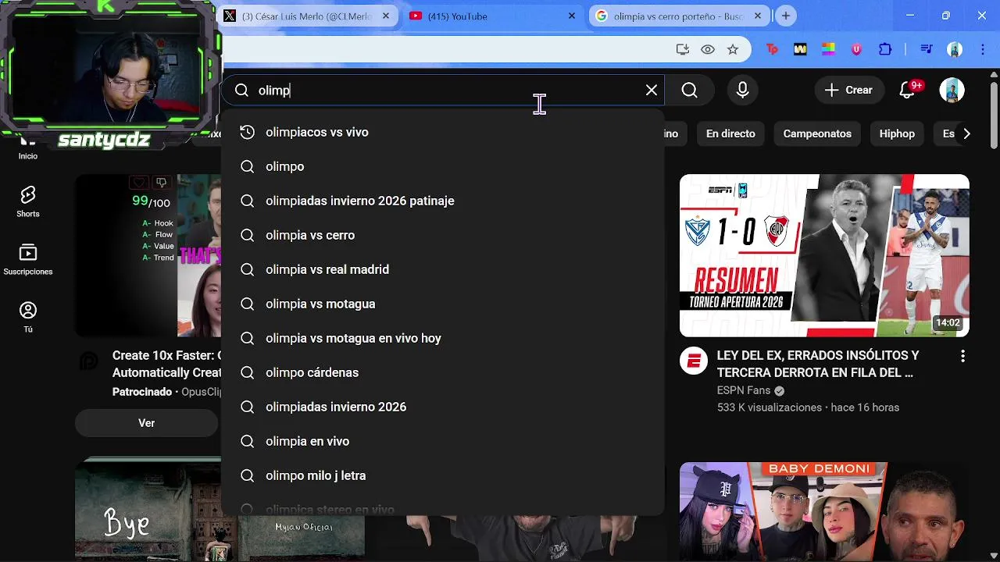Viewport: 1000px width, 562px height.
Task: Click the history clock icon beside olimpiacos
Action: click(x=247, y=132)
